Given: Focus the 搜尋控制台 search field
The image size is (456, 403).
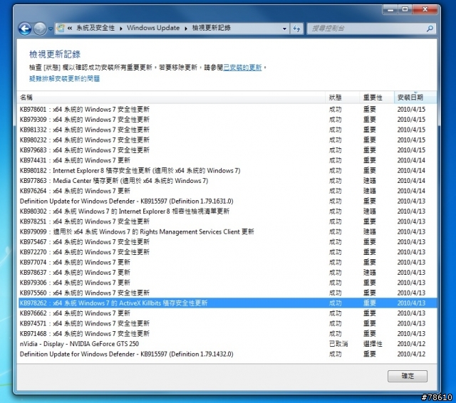Looking at the screenshot, I should pos(371,28).
